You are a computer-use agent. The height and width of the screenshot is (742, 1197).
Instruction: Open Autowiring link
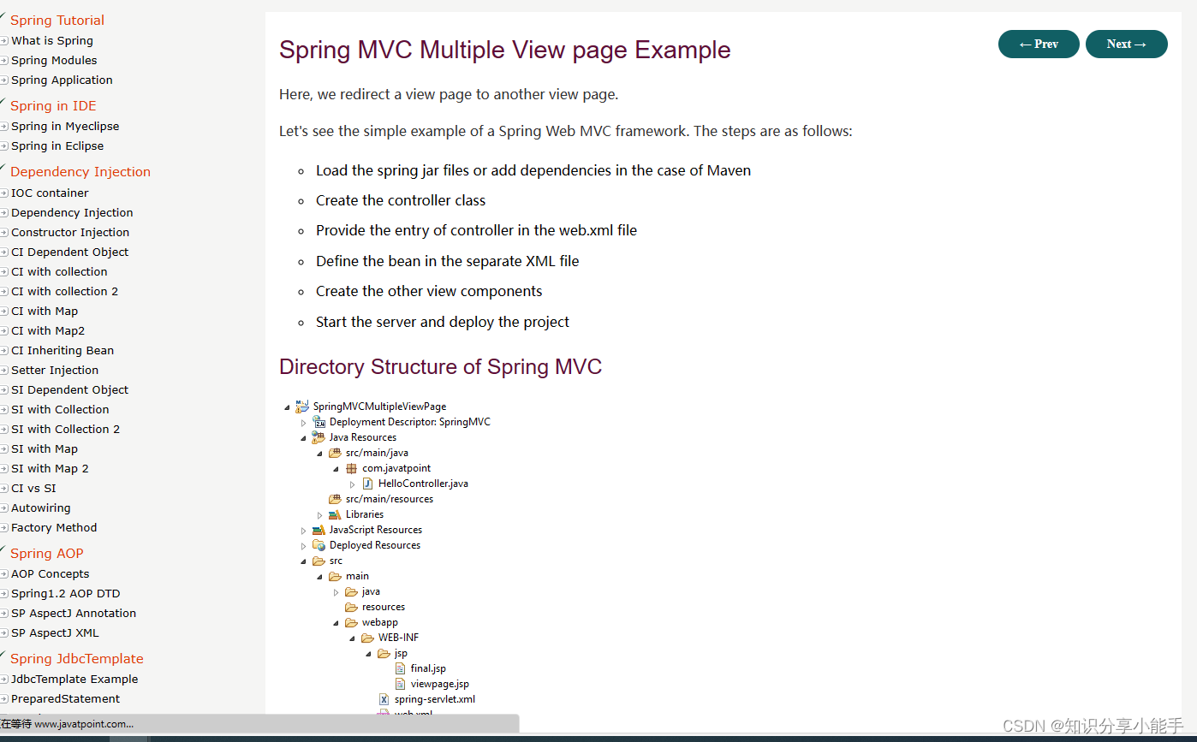pos(41,508)
